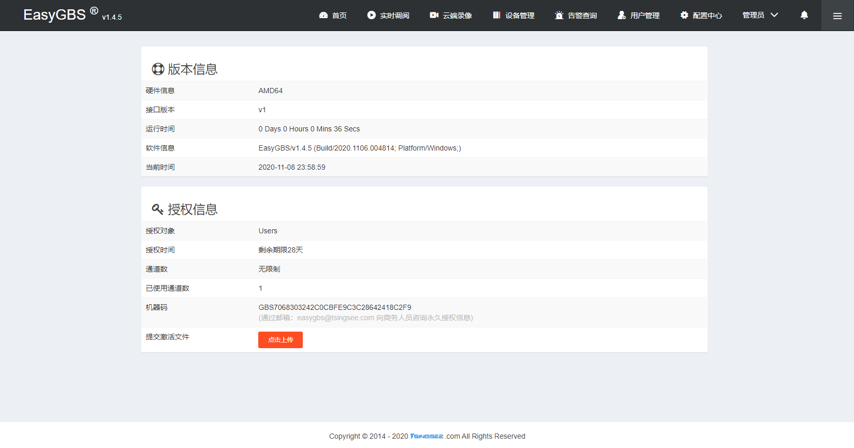854x448 pixels.
Task: Expand the 管理员 account dropdown
Action: point(760,15)
